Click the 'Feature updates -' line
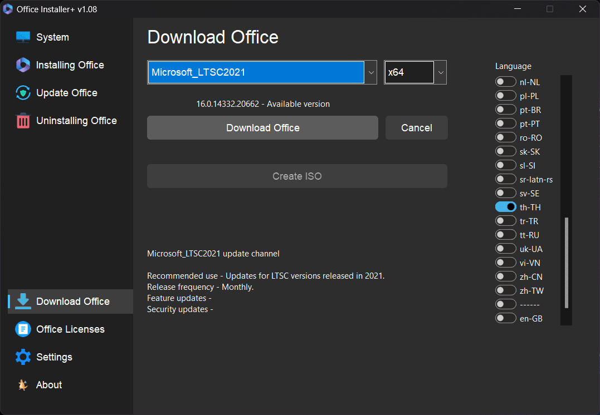Viewport: 600px width, 415px height. (179, 298)
